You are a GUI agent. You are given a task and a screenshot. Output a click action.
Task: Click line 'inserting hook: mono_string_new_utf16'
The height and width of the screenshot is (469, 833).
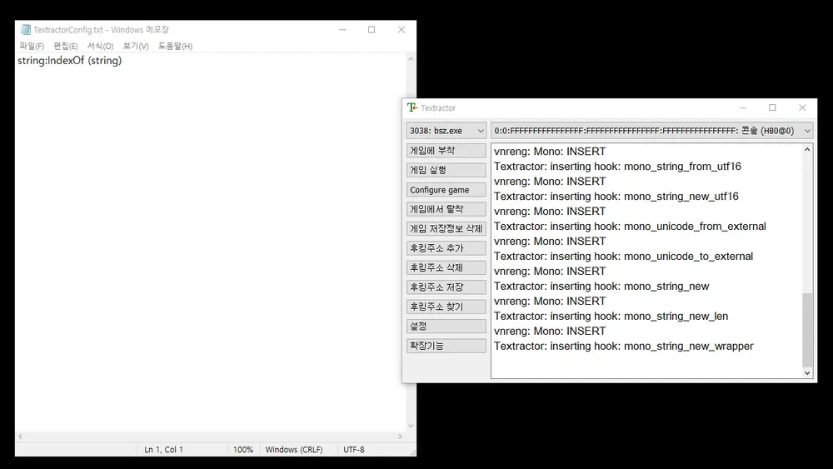click(616, 196)
